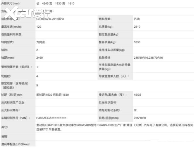Screen dimensions: 196x150
Task: Select the steering type value 方向盘
Action: pyautogui.click(x=41, y=42)
